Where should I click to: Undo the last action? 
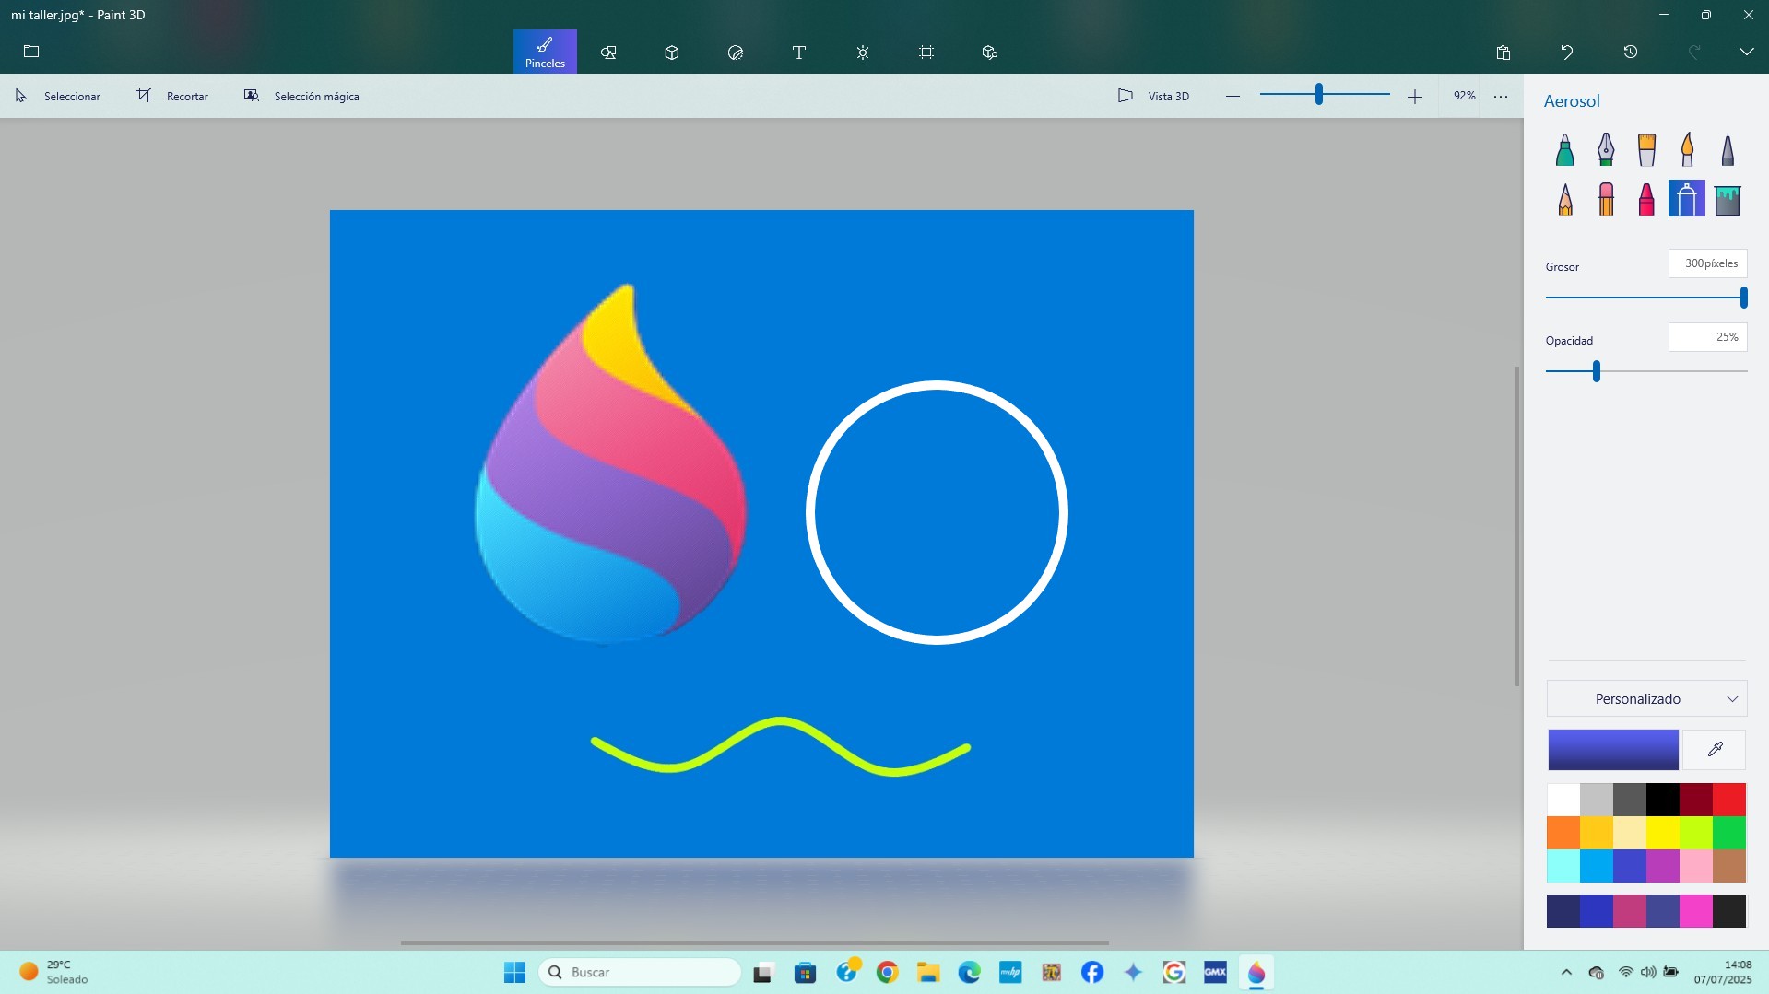point(1567,53)
